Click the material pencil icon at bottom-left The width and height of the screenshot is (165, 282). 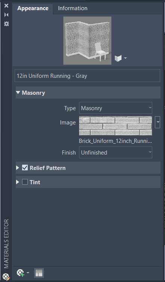click(x=6, y=277)
